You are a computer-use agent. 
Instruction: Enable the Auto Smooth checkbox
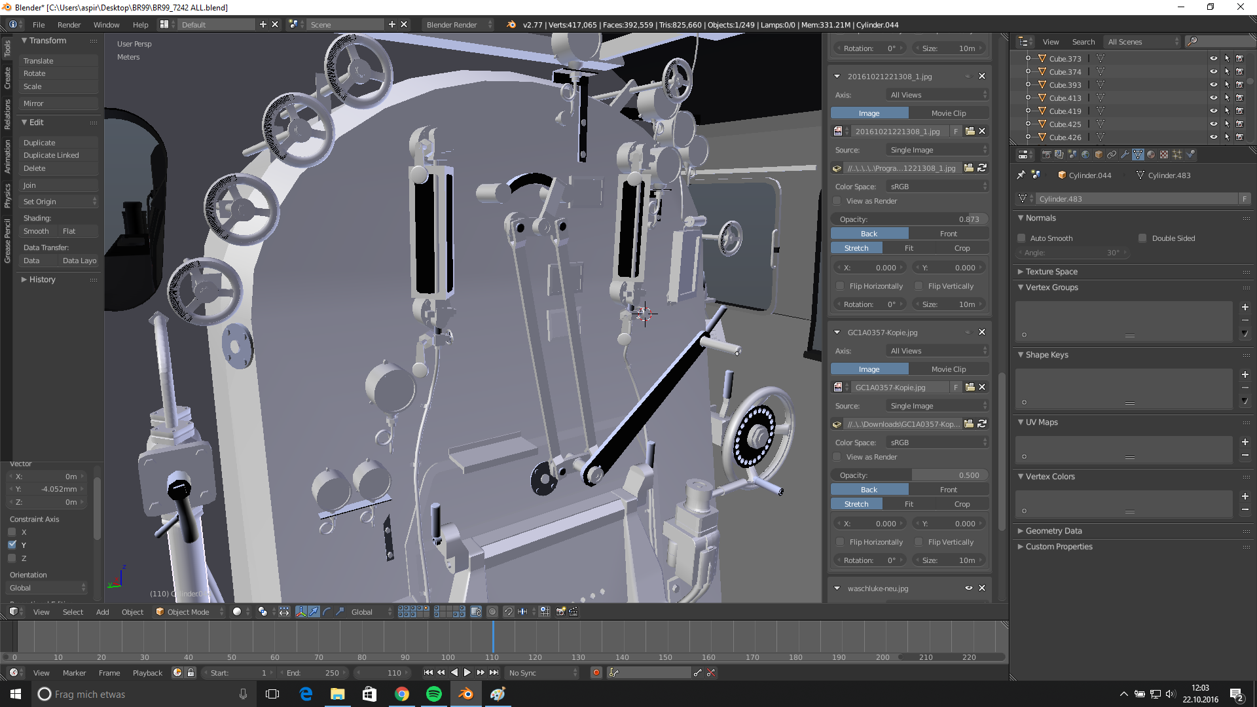(x=1021, y=238)
